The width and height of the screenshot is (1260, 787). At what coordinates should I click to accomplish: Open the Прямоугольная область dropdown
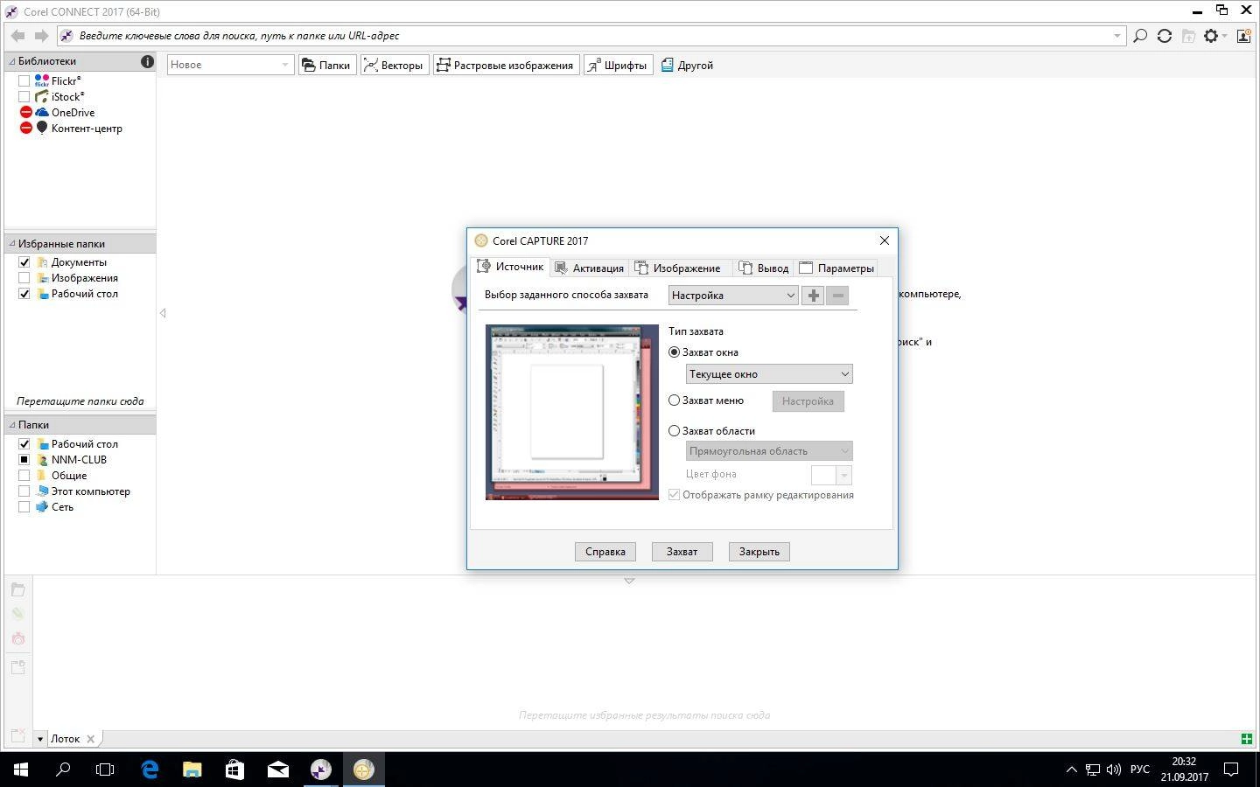(769, 451)
